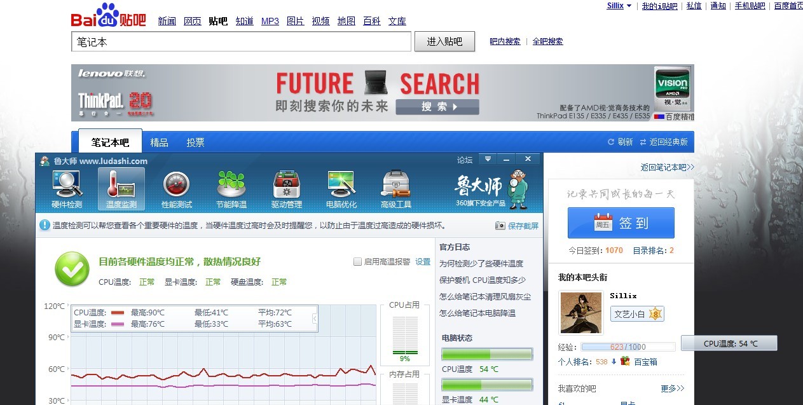The image size is (803, 405).
Task: Open 图片 in Baidu navigation
Action: pyautogui.click(x=295, y=21)
